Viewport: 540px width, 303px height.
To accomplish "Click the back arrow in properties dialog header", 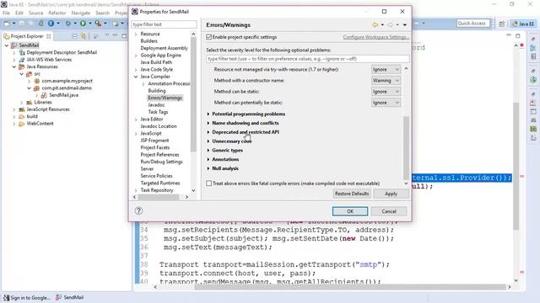I will point(375,24).
